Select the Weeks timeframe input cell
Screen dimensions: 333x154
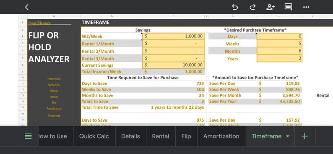pyautogui.click(x=279, y=44)
